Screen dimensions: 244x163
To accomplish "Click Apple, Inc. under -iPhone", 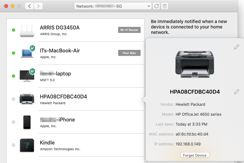I will pyautogui.click(x=48, y=126).
